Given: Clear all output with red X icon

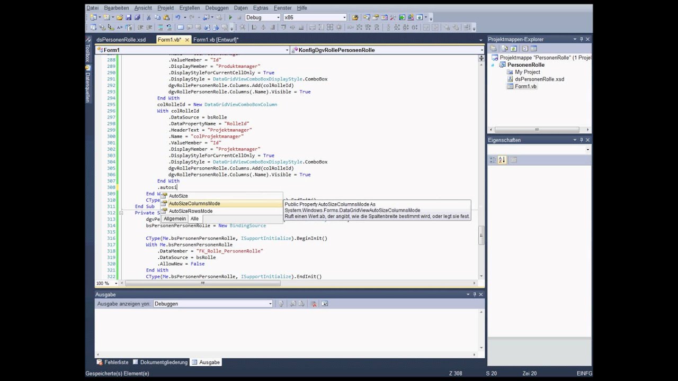Looking at the screenshot, I should pos(314,304).
